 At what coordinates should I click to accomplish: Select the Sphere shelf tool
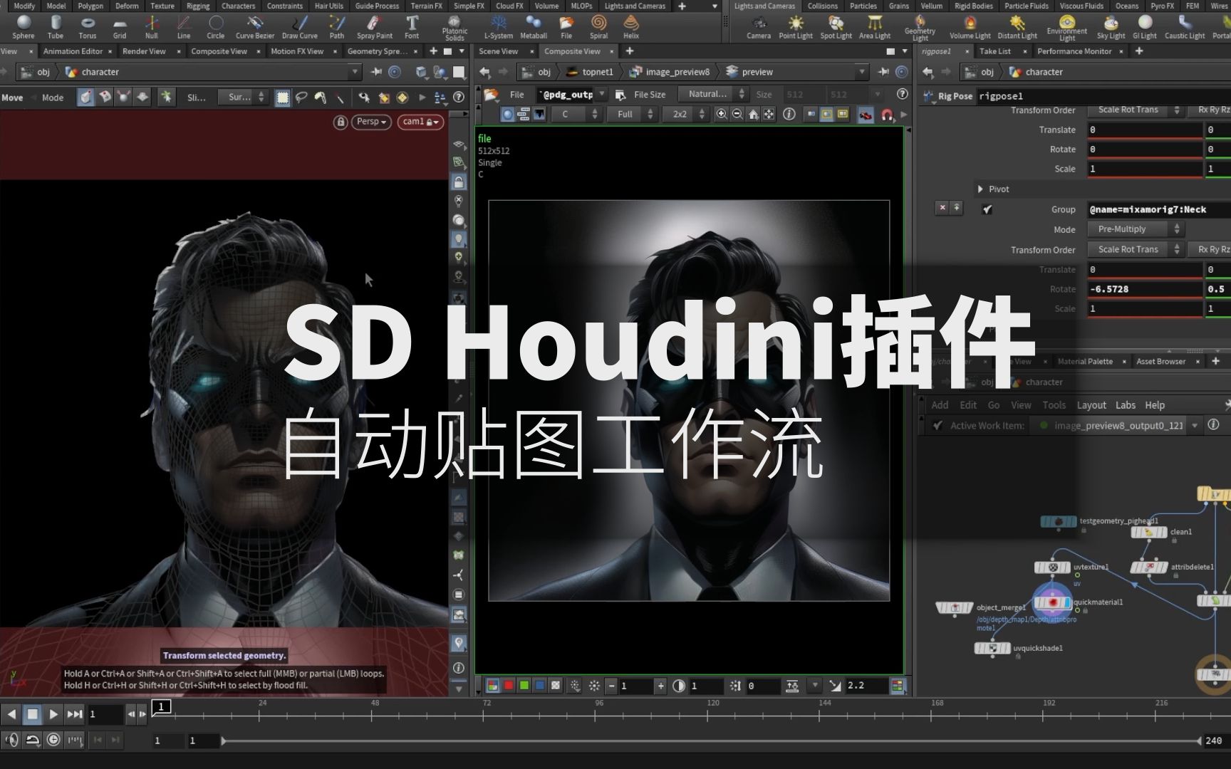point(23,27)
